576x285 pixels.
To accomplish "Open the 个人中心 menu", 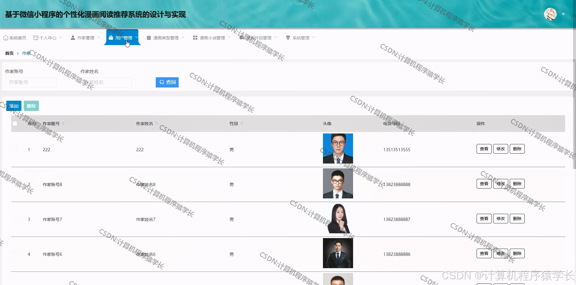I will tap(48, 38).
